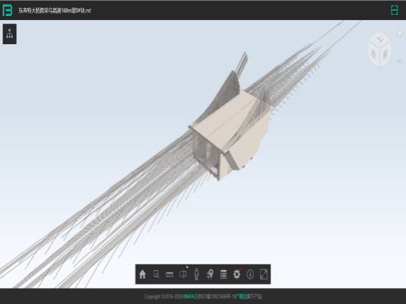Image resolution: width=406 pixels, height=304 pixels.
Task: Open the model information icon
Action: [250, 274]
